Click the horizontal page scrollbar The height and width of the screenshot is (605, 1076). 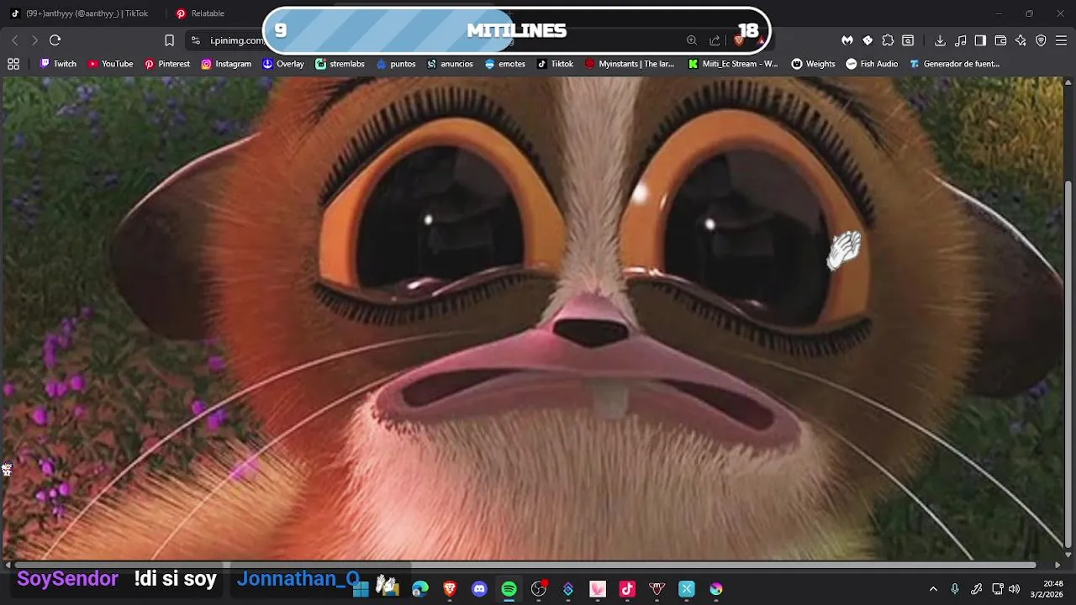coord(525,566)
